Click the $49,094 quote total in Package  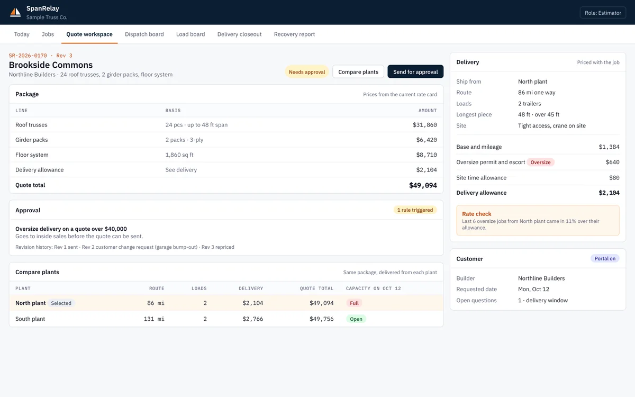pos(423,185)
